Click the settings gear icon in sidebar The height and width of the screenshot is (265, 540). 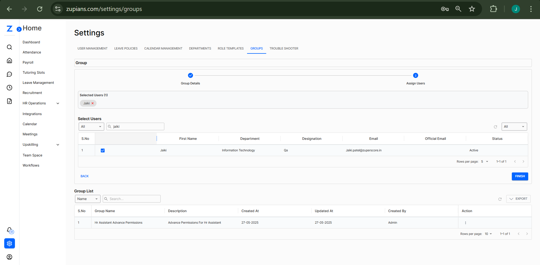(10, 243)
